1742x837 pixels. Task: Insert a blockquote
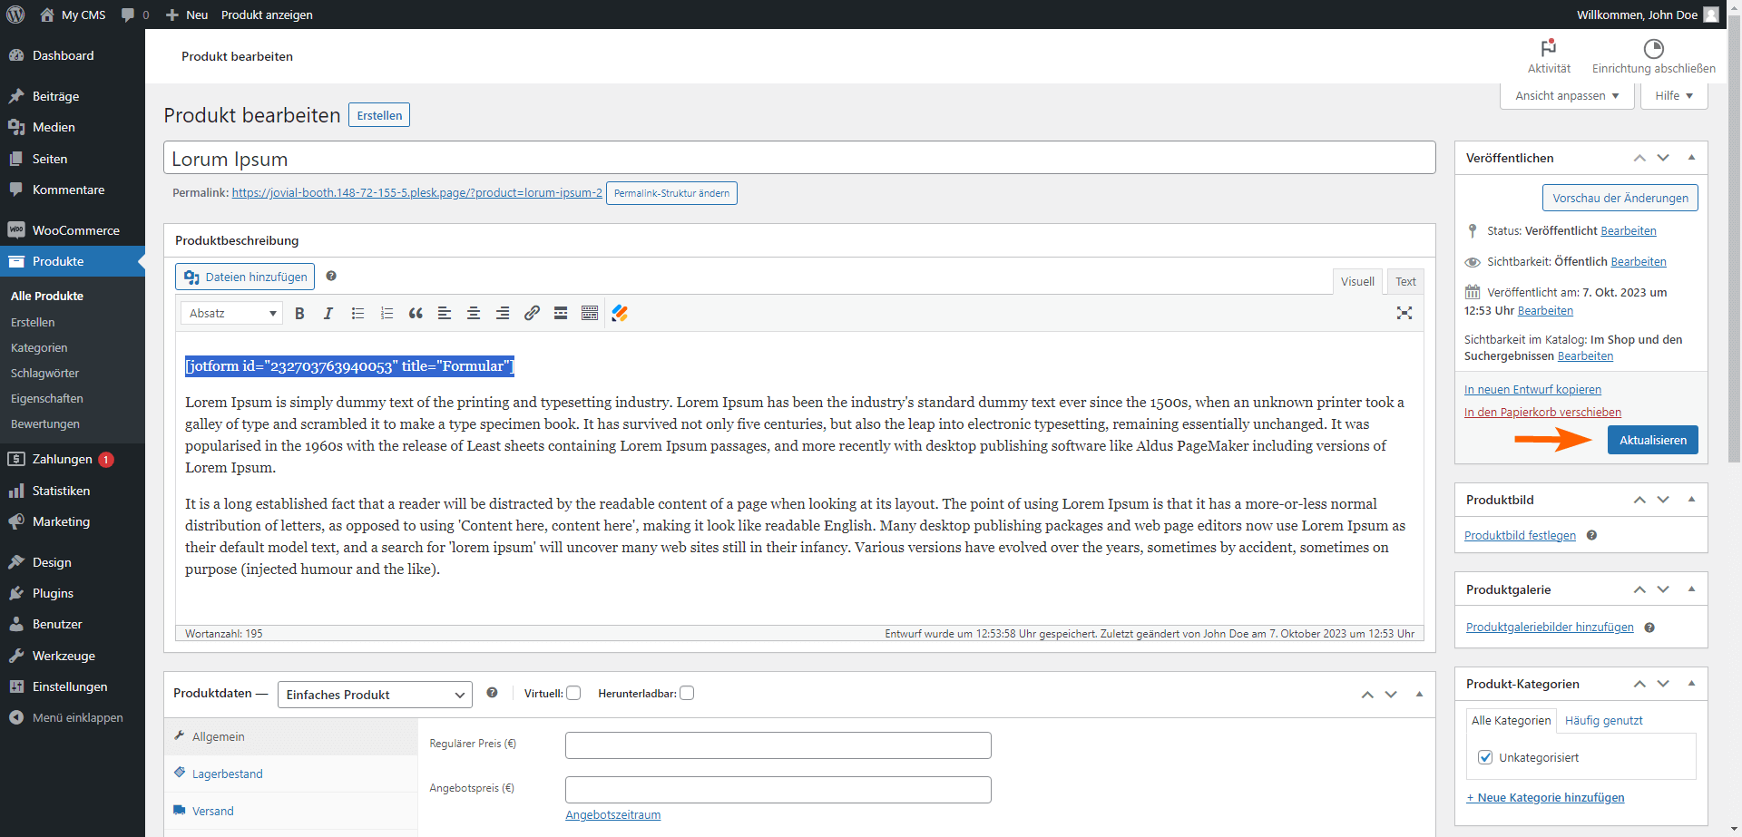416,313
